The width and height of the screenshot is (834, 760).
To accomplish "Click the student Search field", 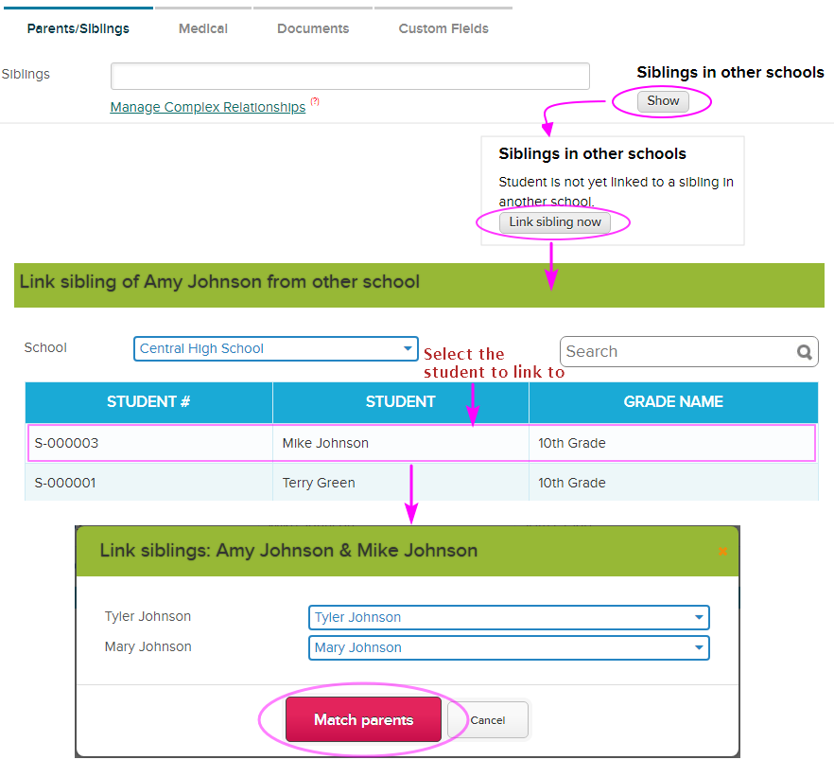I will coord(688,352).
